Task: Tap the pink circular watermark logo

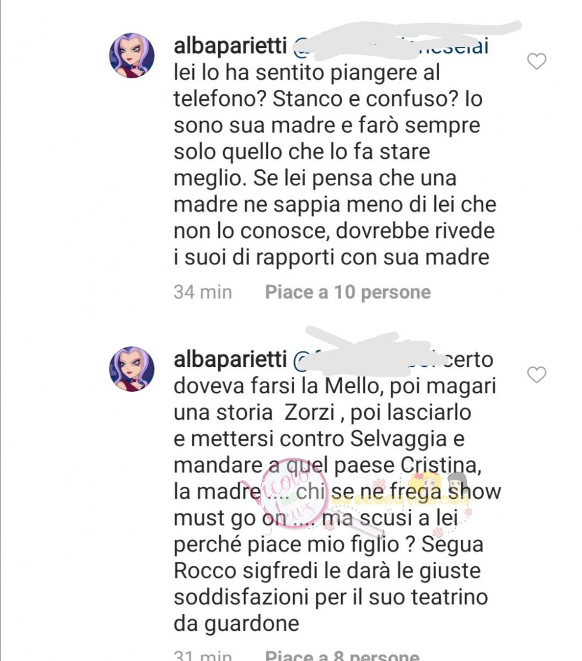Action: pyautogui.click(x=294, y=491)
